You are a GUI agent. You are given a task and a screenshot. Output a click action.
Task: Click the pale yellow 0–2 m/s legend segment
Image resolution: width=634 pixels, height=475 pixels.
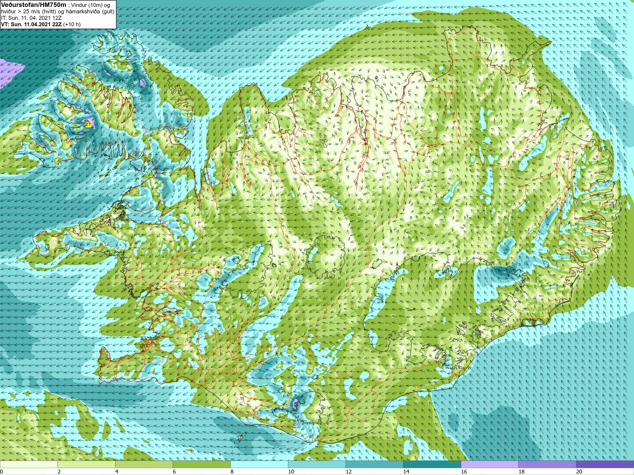(29, 465)
